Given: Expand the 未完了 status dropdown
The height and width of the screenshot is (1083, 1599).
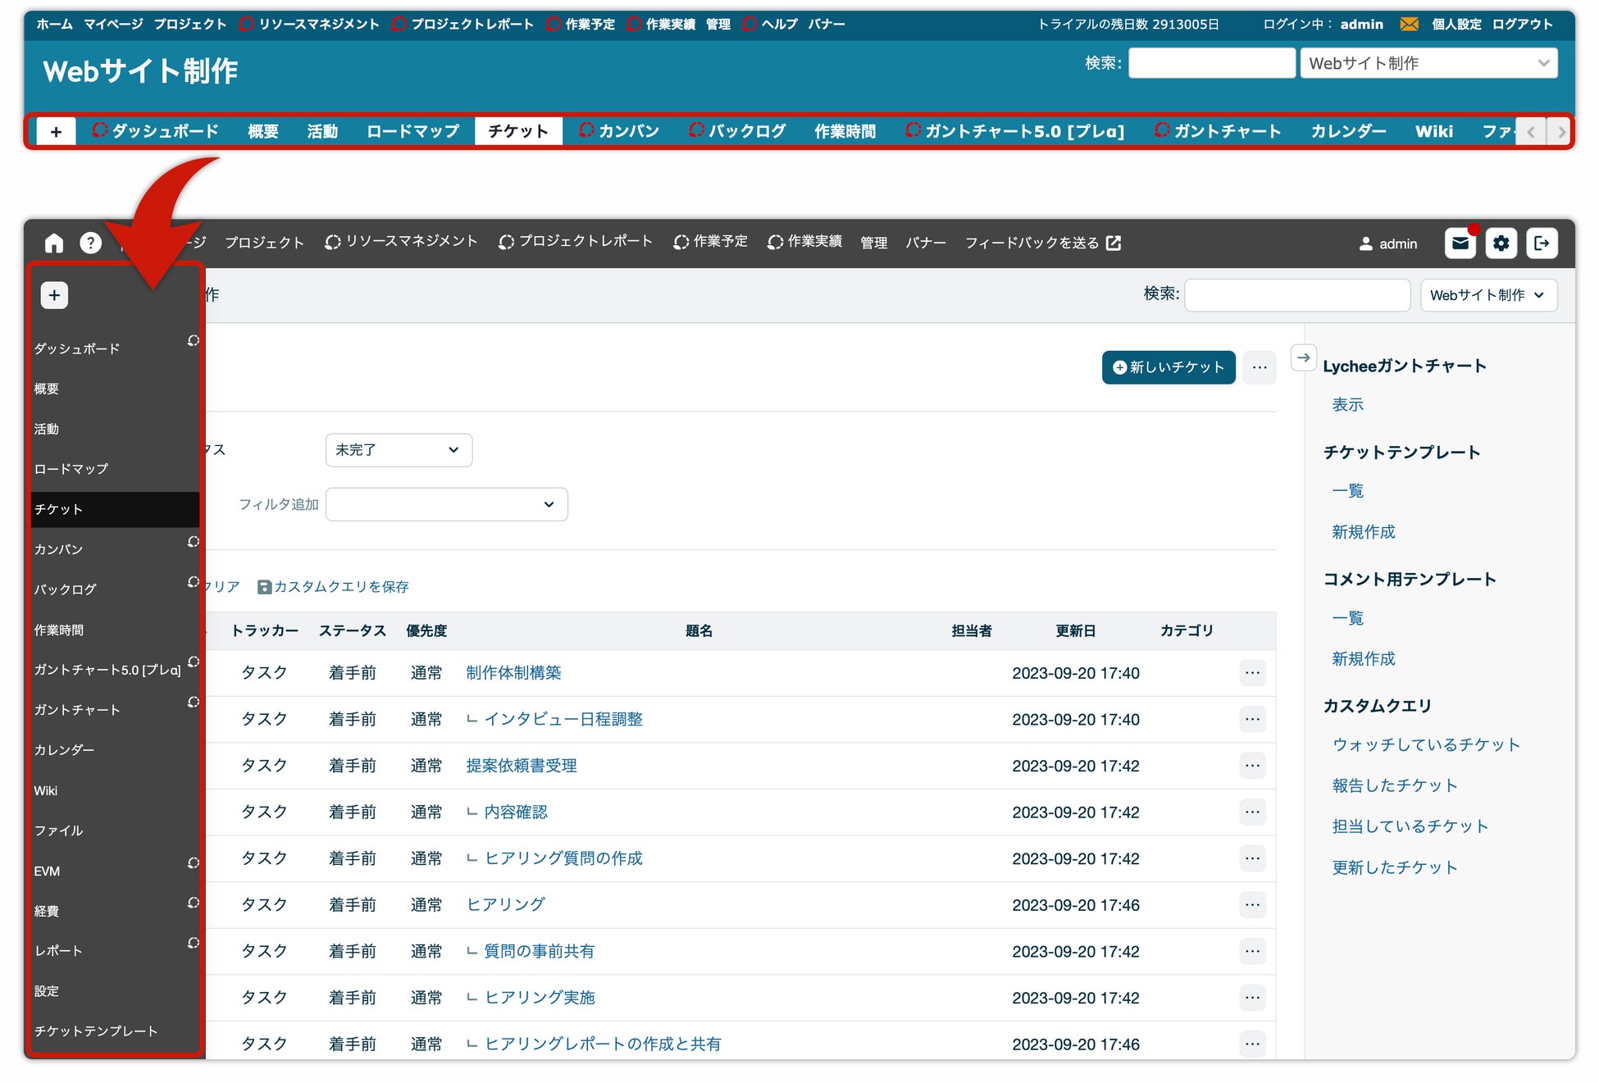Looking at the screenshot, I should tap(399, 450).
